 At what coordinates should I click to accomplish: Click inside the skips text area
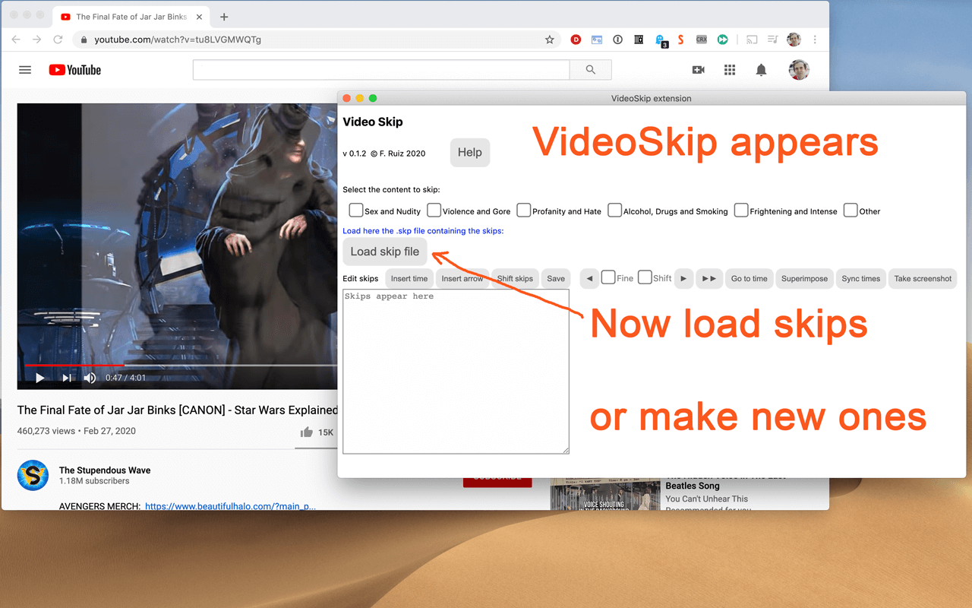(456, 371)
